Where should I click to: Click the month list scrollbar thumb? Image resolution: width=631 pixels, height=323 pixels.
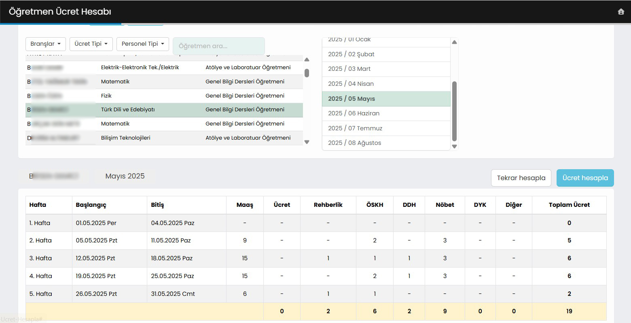coord(454,111)
